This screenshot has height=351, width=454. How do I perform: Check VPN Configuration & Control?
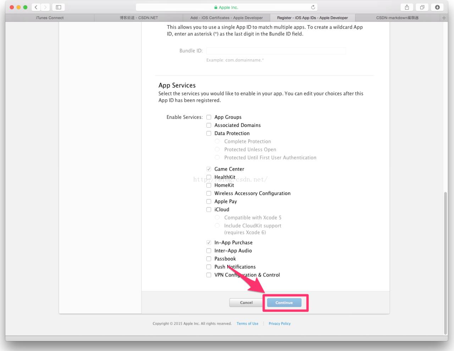[209, 275]
